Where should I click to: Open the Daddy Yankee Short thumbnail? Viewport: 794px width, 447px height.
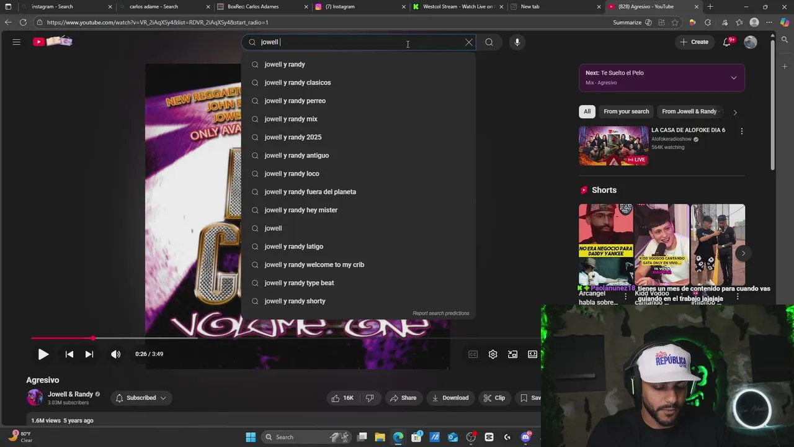point(606,245)
